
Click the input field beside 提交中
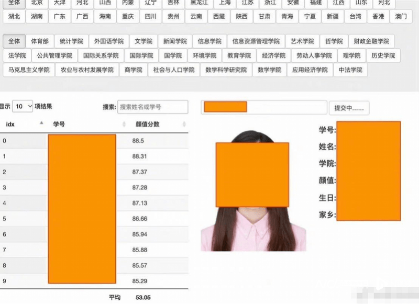[264, 107]
